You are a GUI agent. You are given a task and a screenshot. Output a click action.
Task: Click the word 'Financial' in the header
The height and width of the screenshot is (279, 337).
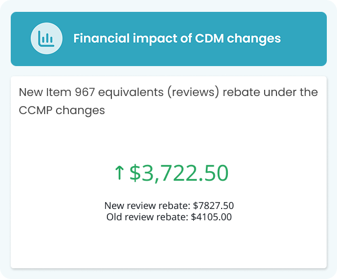[x=101, y=38]
